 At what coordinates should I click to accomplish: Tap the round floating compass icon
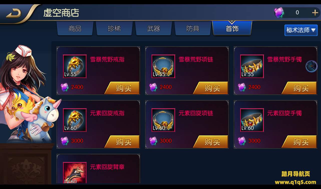click(x=311, y=66)
